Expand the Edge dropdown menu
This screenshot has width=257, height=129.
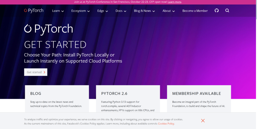click(103, 11)
